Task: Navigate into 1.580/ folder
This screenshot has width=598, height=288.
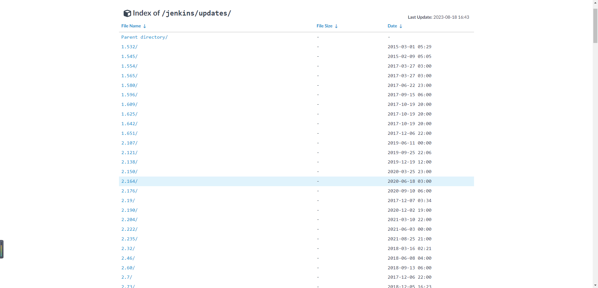Action: tap(130, 85)
